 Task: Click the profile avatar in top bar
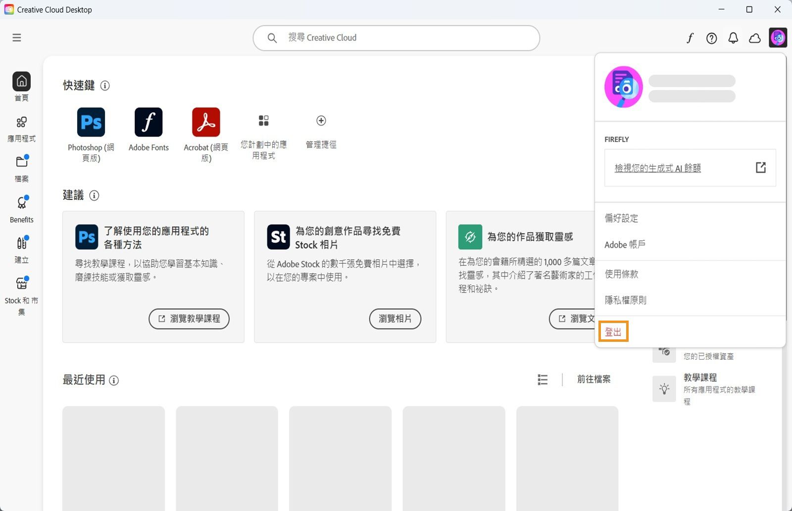coord(778,38)
